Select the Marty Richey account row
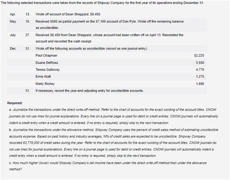 (x=107, y=83)
